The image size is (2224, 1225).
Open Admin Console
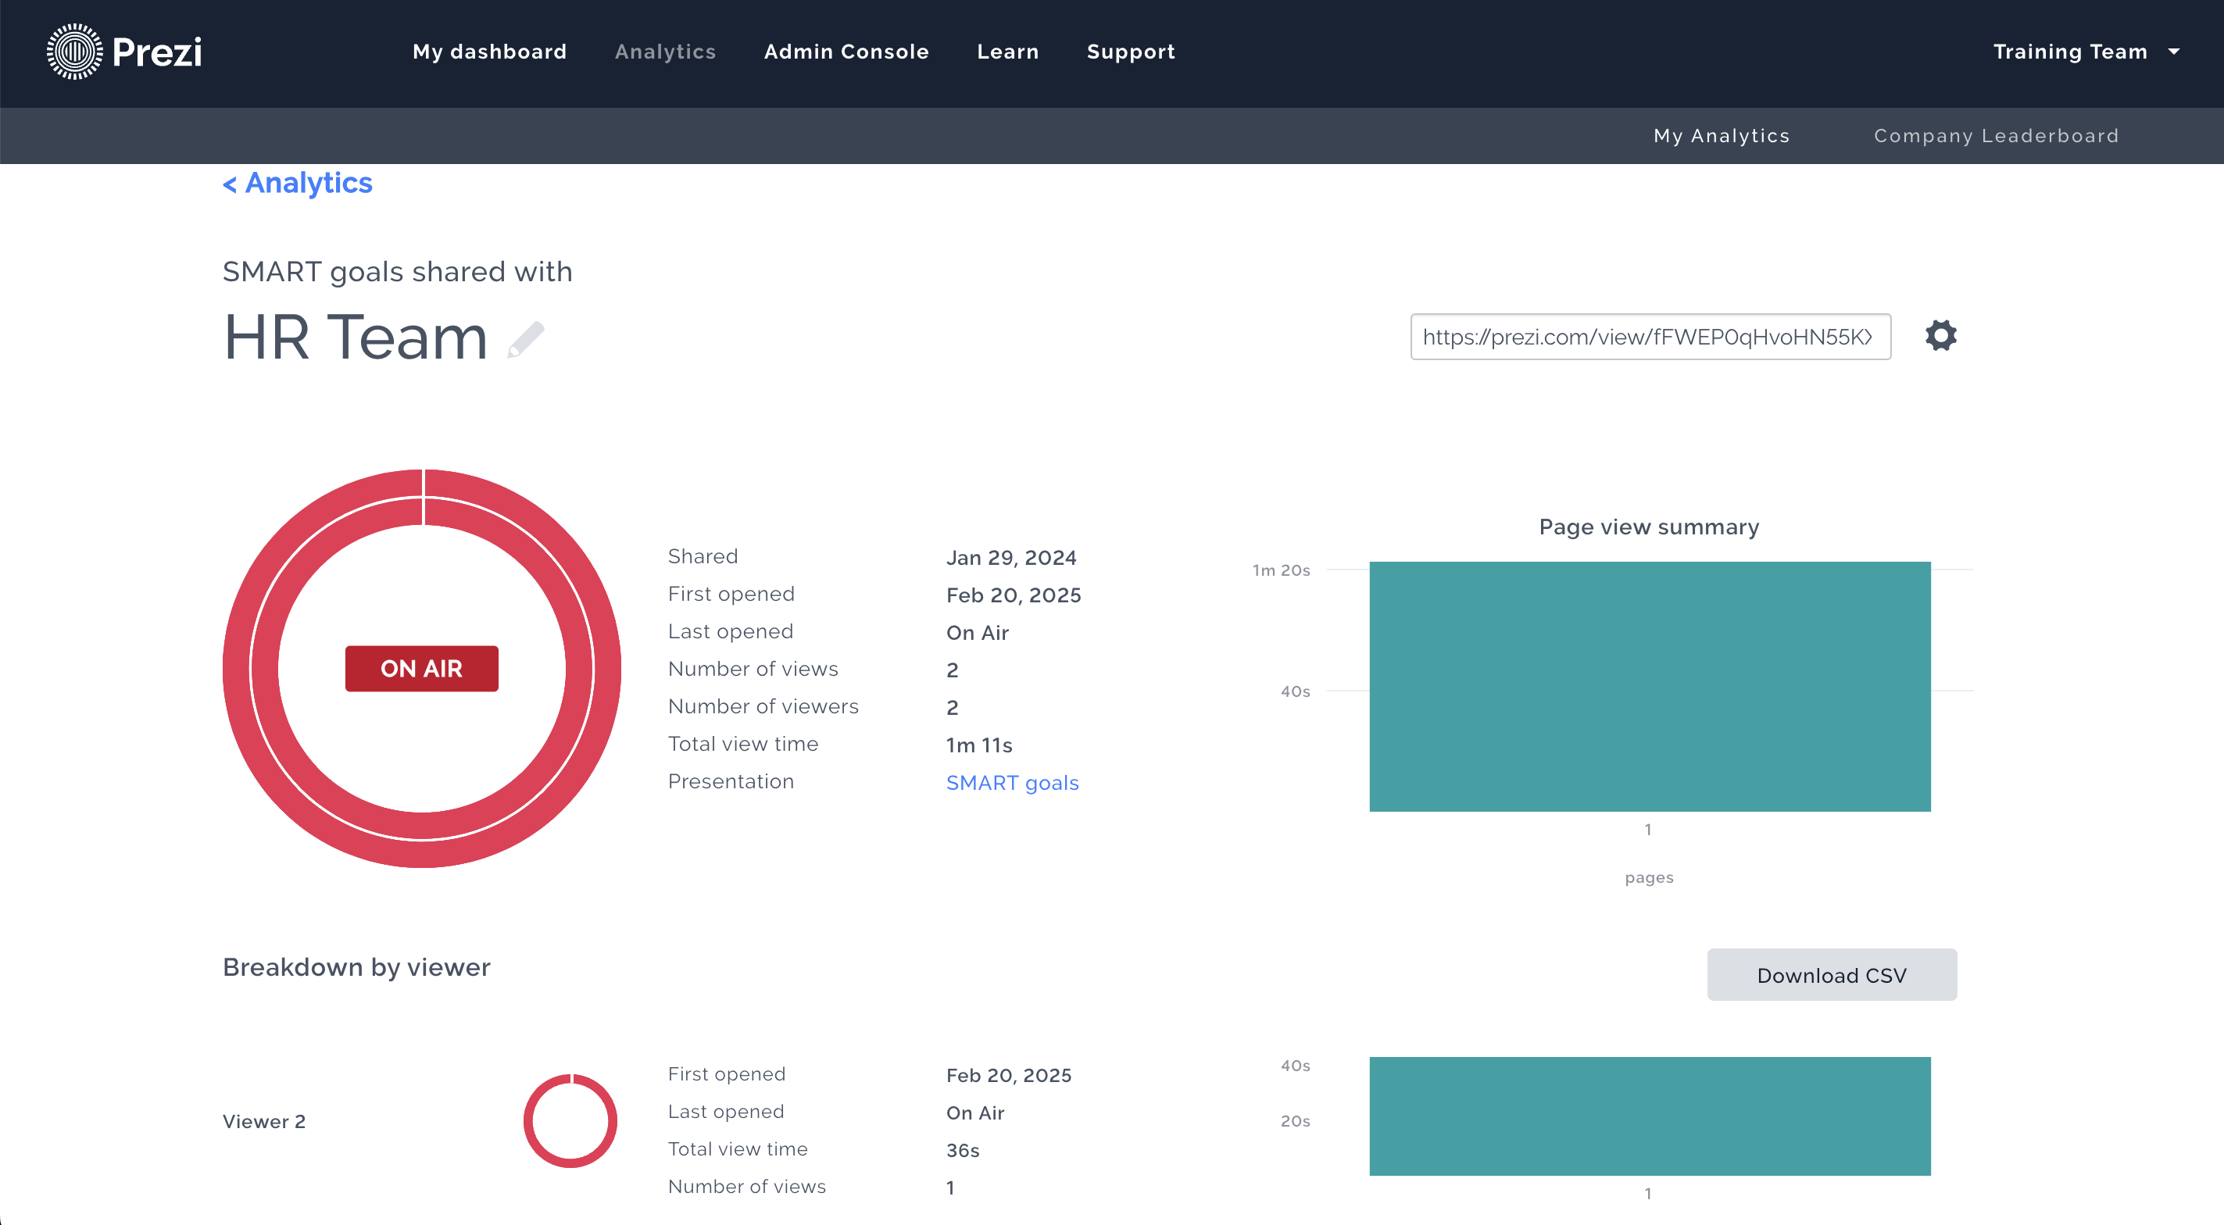pos(846,52)
